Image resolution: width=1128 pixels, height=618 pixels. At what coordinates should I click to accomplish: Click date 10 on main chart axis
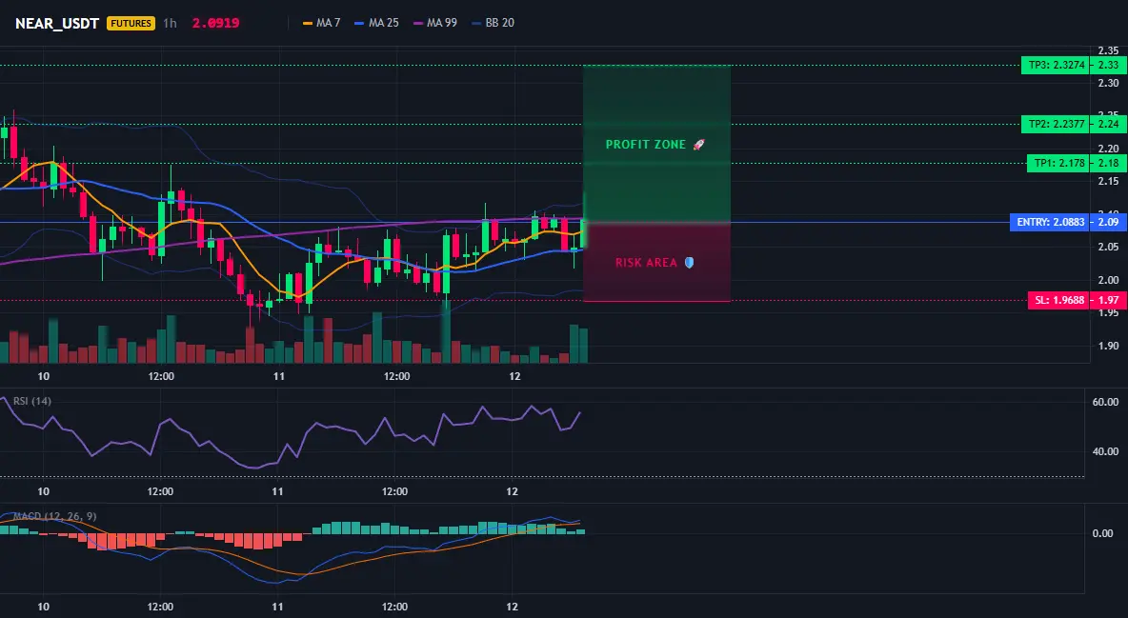click(x=43, y=376)
